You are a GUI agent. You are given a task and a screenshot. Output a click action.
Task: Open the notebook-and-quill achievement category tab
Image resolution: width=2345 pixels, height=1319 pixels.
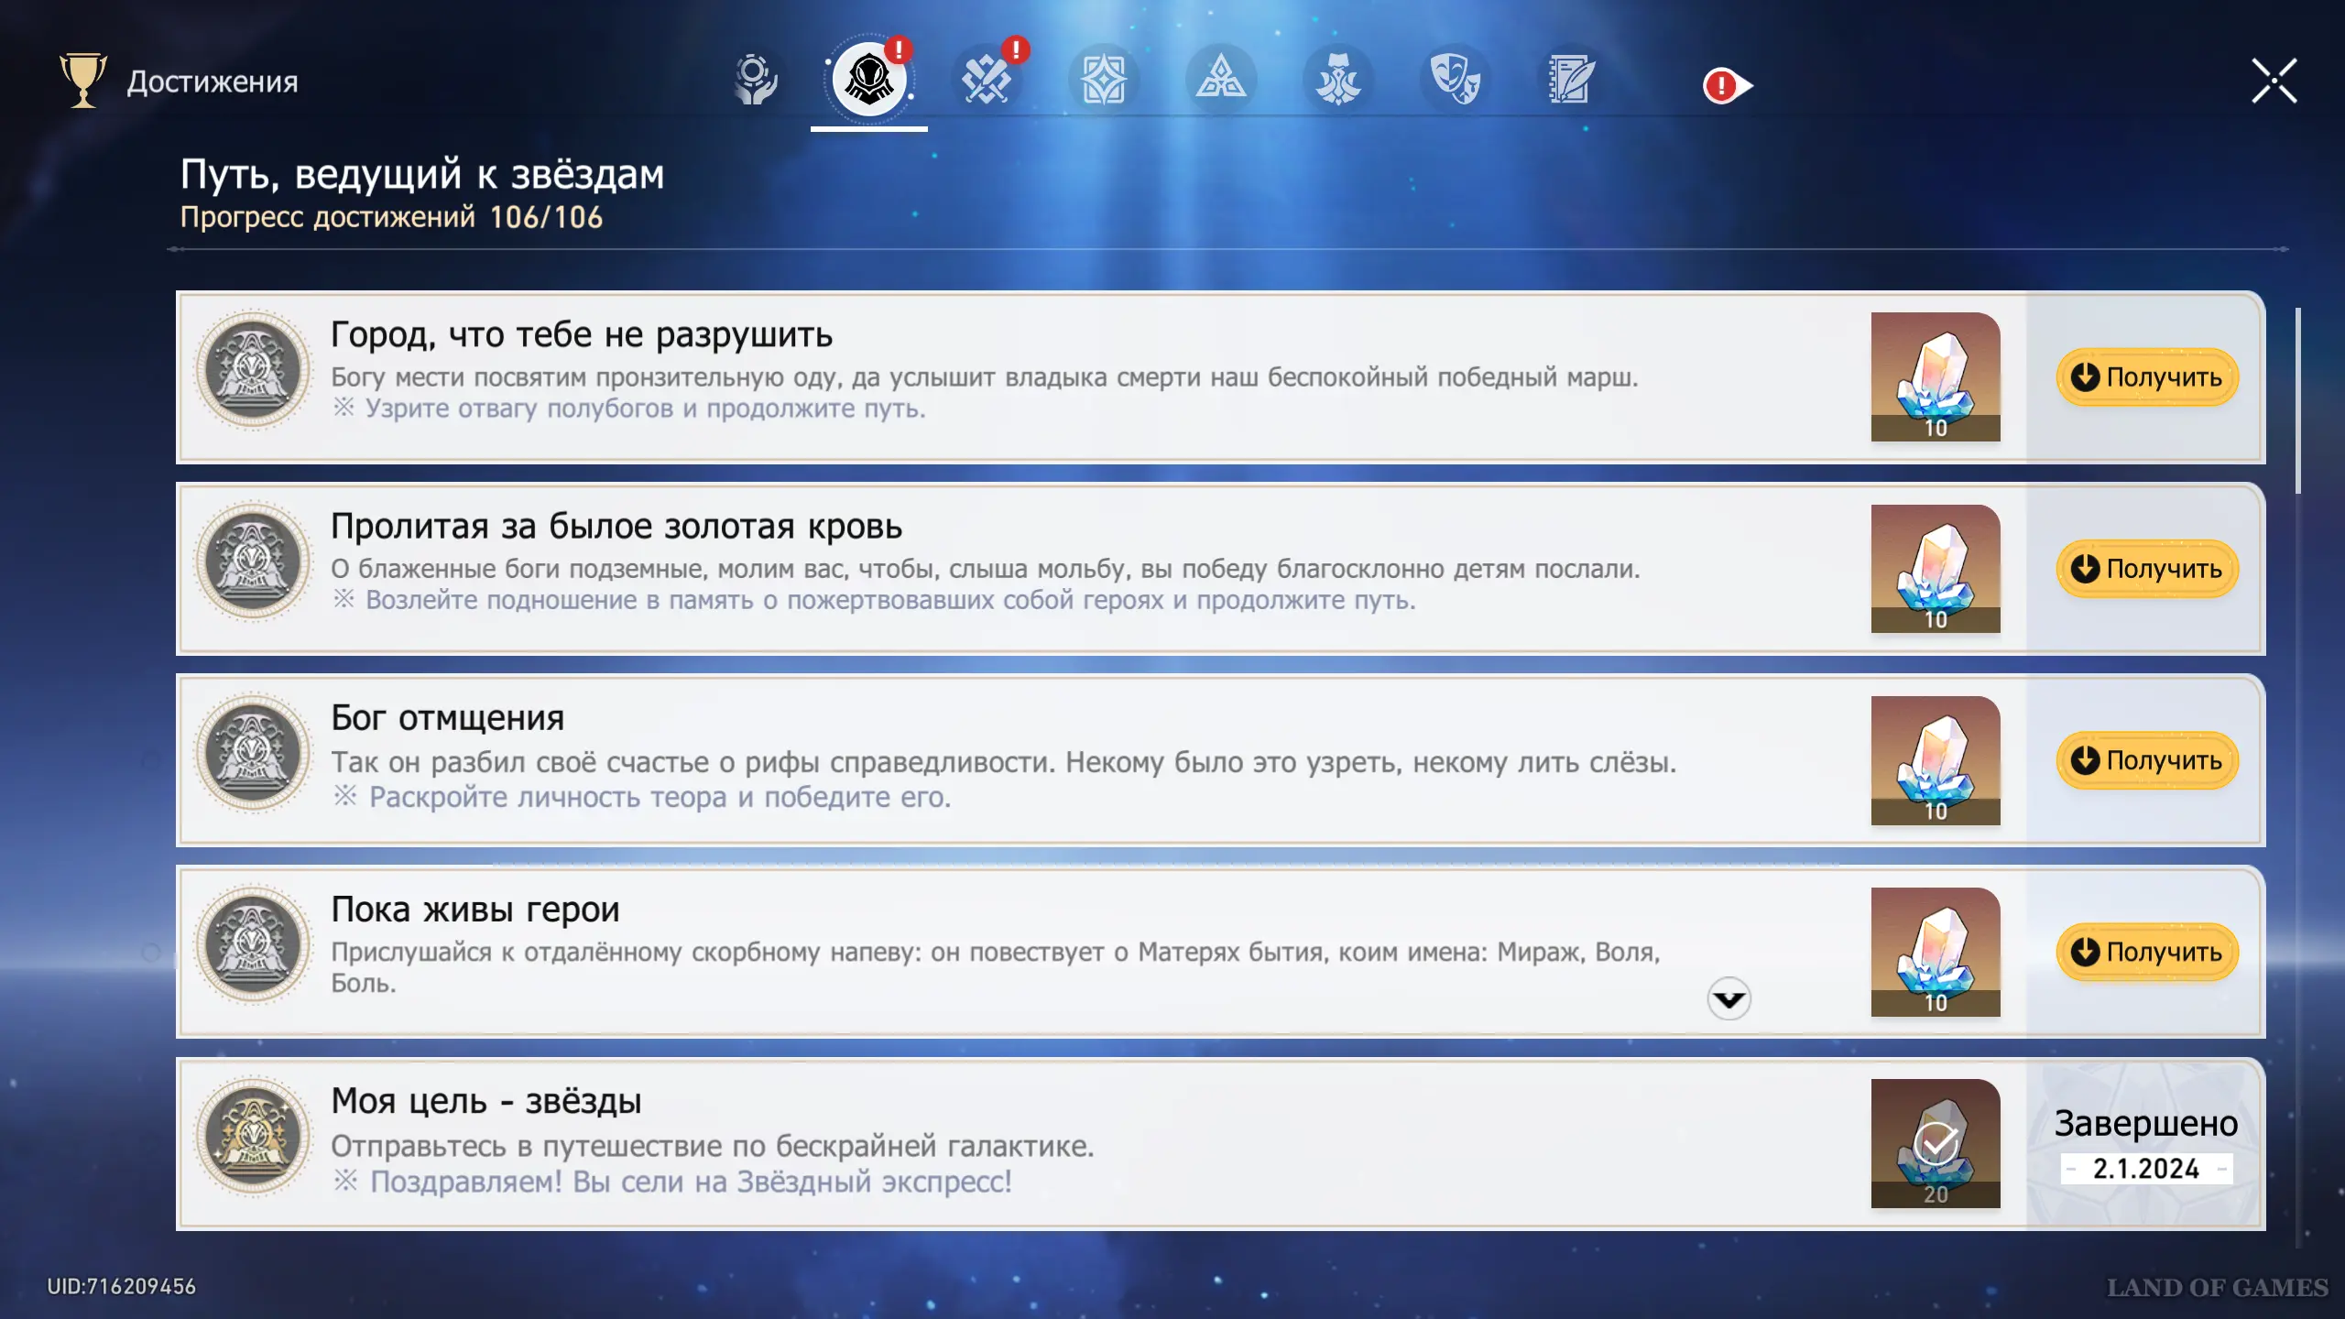pyautogui.click(x=1572, y=80)
